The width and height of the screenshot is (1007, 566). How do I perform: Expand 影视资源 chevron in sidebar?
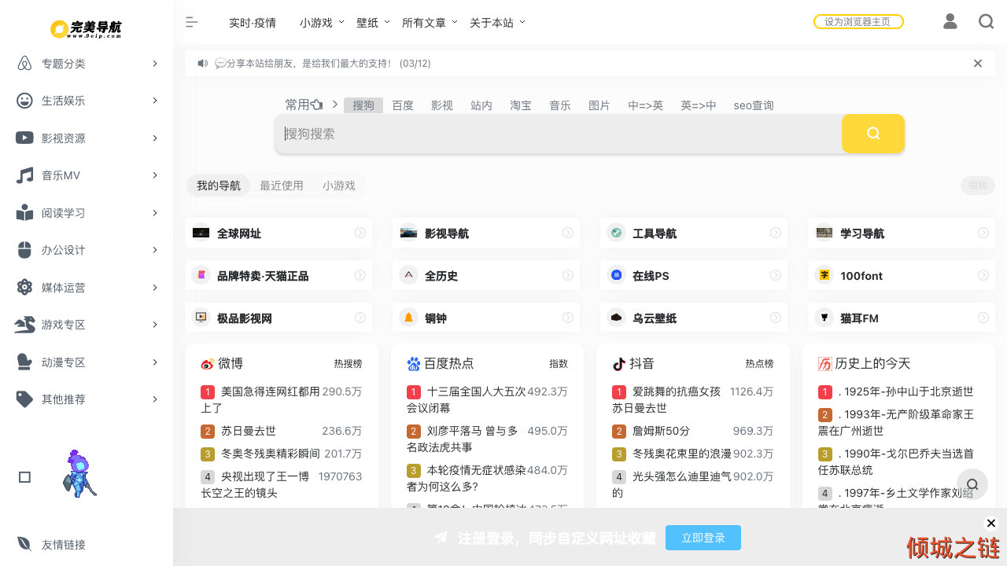155,138
